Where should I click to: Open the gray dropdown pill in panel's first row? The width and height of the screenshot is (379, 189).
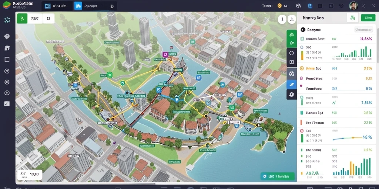click(363, 30)
